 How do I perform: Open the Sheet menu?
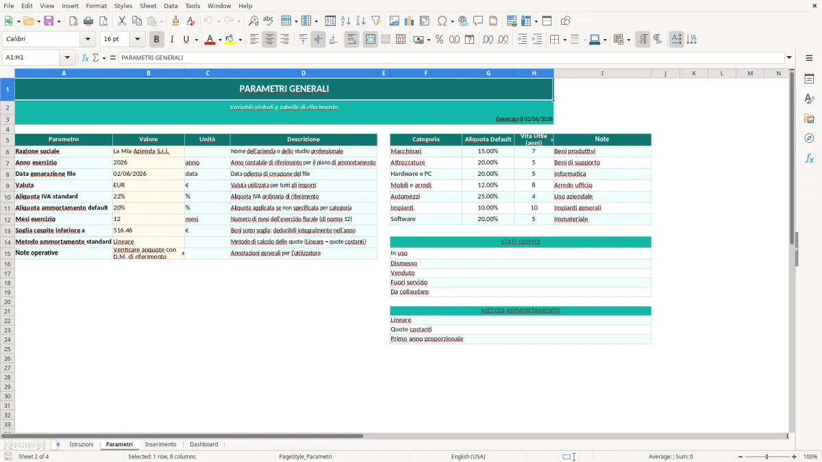[x=148, y=5]
